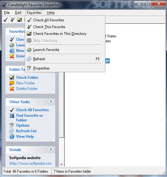Click the Check Folder link
The image size is (167, 177).
pyautogui.click(x=27, y=78)
